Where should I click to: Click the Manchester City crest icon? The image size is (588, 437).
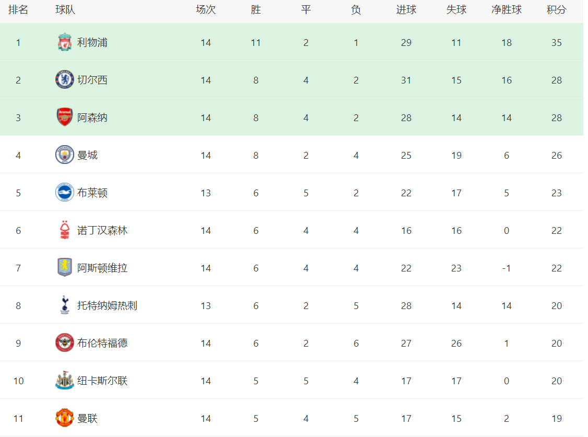pos(65,155)
